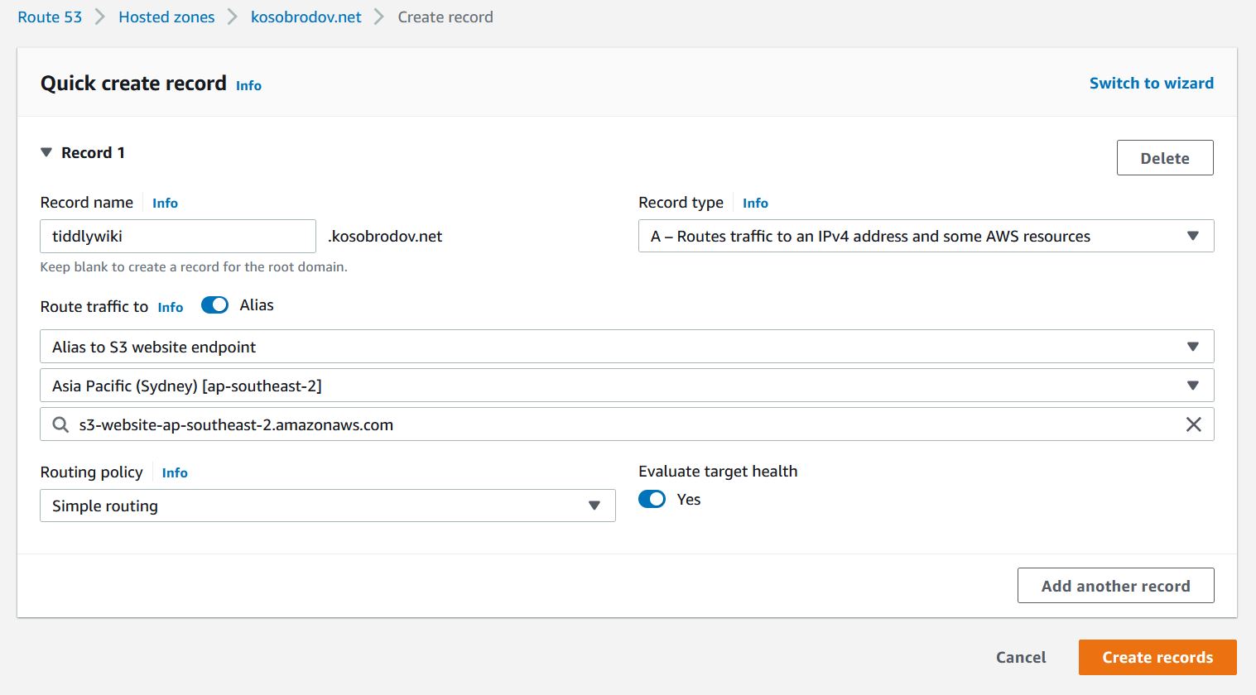Screen dimensions: 1256x695
Task: Collapse the Record 1 section
Action: (x=46, y=152)
